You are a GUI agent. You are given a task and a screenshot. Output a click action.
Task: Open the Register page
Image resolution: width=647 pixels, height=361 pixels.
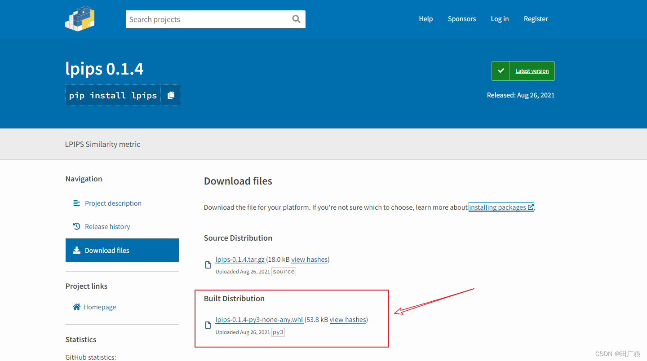coord(536,18)
